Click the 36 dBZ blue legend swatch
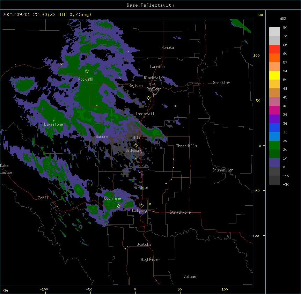The image size is (301, 294). [274, 127]
